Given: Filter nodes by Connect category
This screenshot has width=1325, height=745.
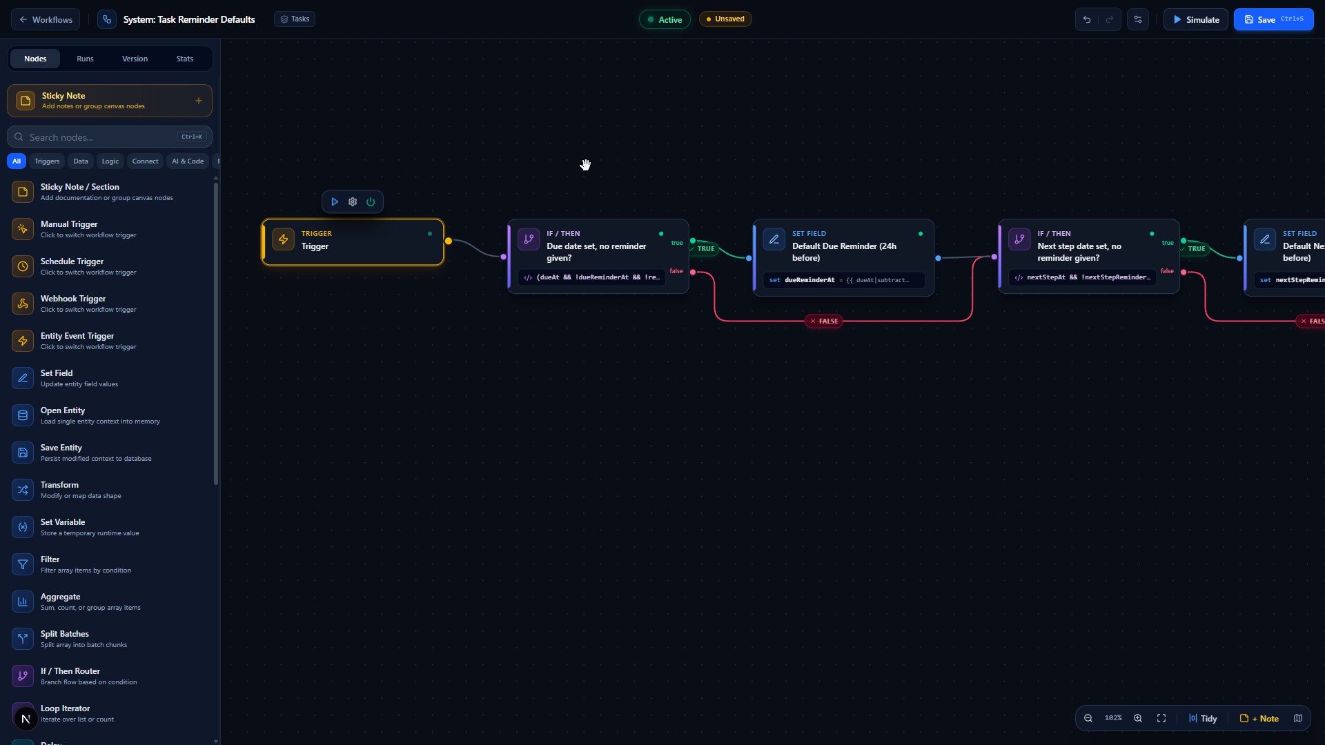Looking at the screenshot, I should 145,161.
